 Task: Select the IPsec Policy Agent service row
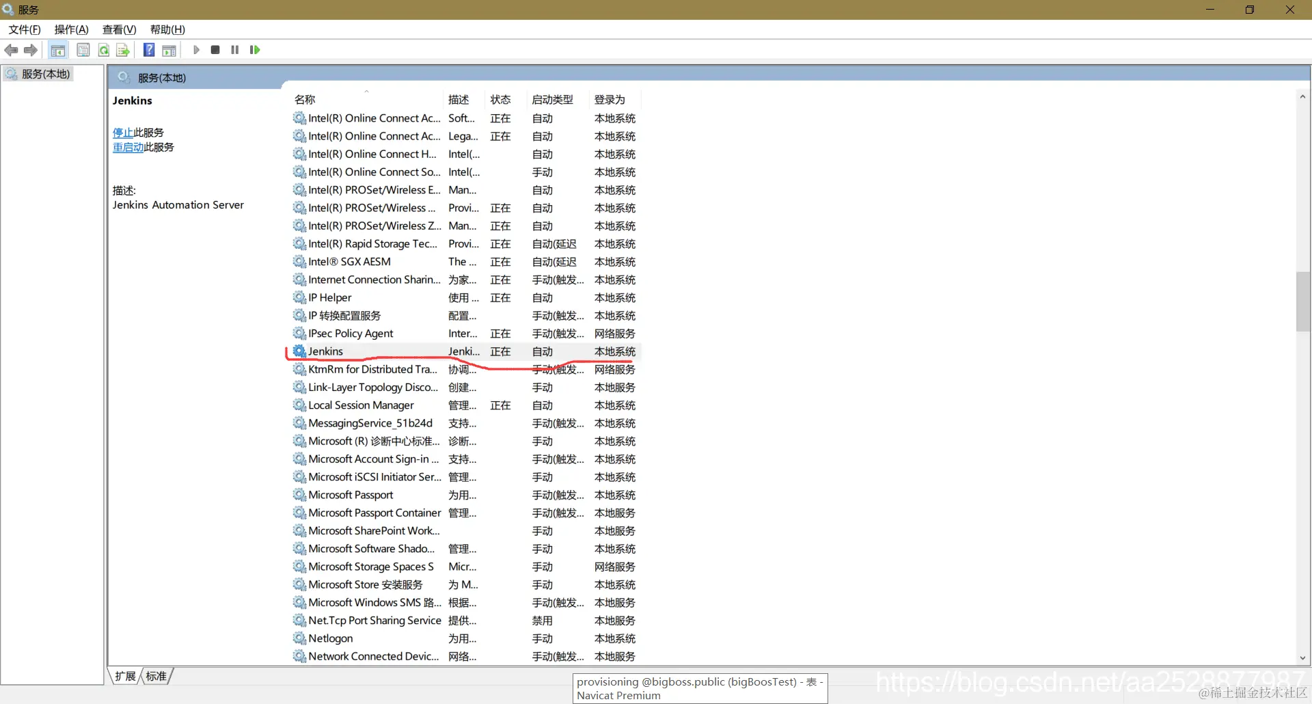467,334
